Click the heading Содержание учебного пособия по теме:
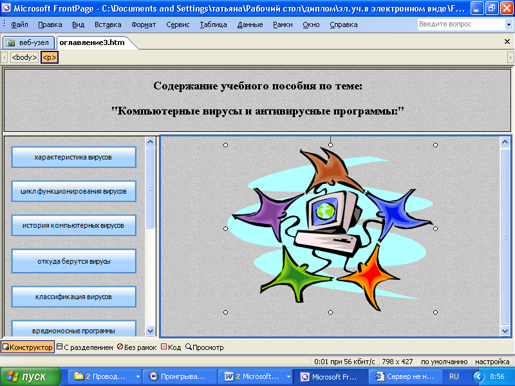515x386 pixels. coord(258,86)
